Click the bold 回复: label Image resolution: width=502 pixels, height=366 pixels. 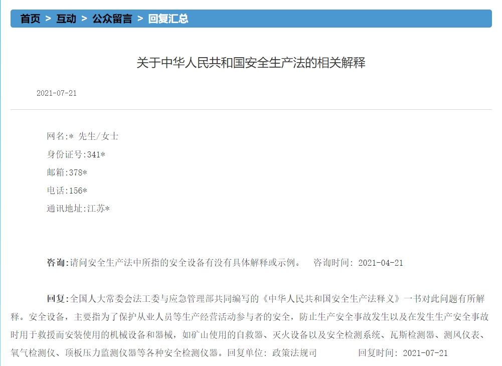58,299
